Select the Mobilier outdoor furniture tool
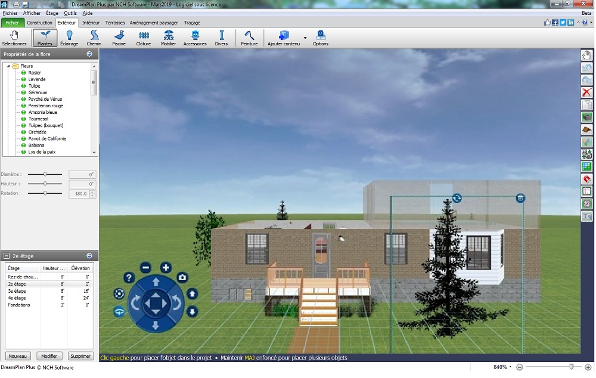 pyautogui.click(x=169, y=38)
